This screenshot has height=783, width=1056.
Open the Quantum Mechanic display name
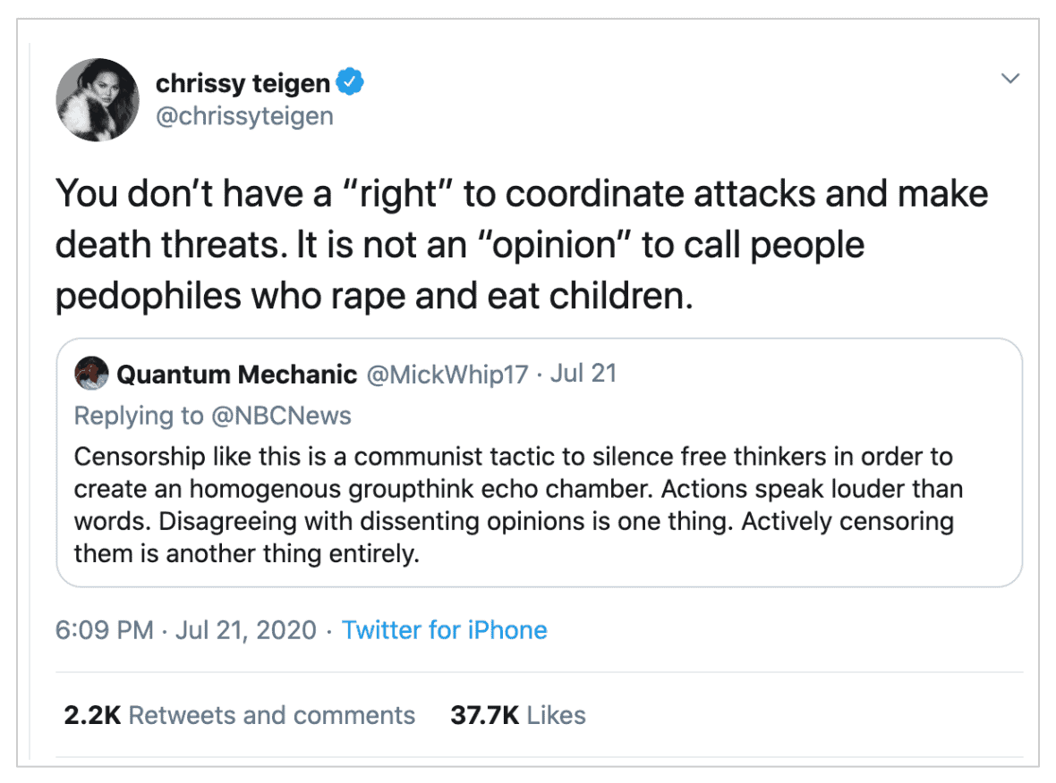coord(237,374)
